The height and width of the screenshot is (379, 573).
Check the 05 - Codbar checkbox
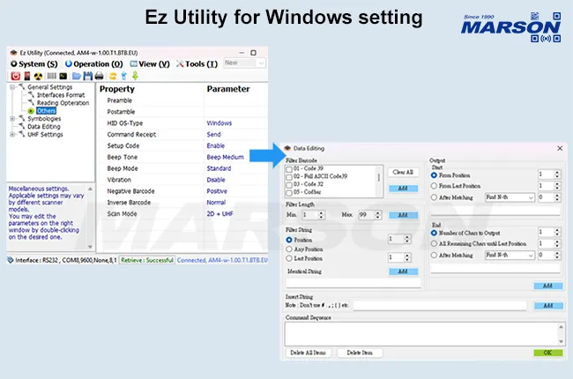(x=289, y=193)
